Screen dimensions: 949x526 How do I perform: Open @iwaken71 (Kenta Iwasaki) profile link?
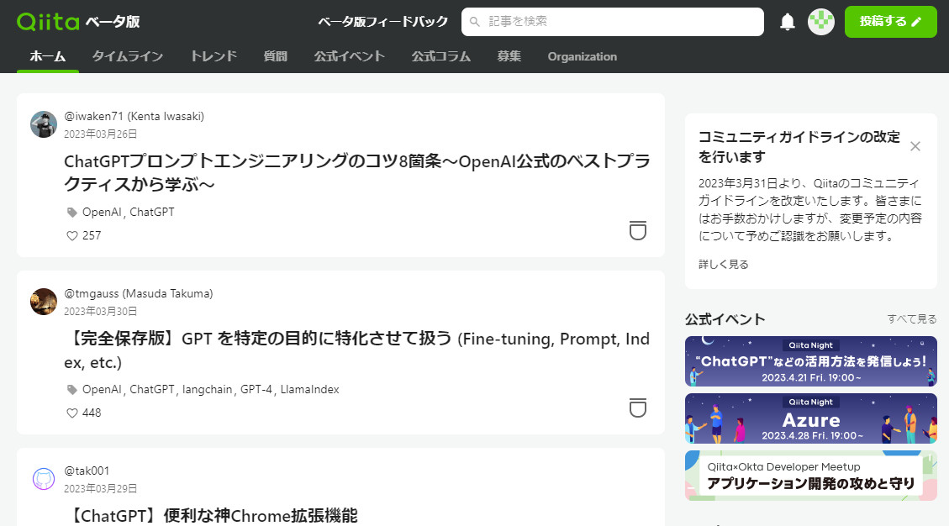tap(134, 116)
